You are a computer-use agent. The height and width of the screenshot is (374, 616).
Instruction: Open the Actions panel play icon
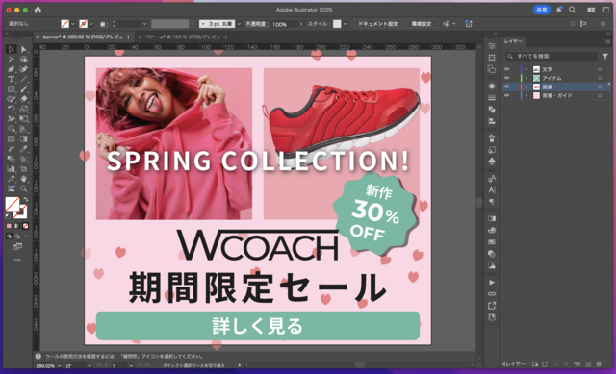tap(492, 282)
